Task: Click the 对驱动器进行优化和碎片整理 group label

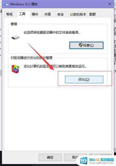Action: [x=31, y=58]
